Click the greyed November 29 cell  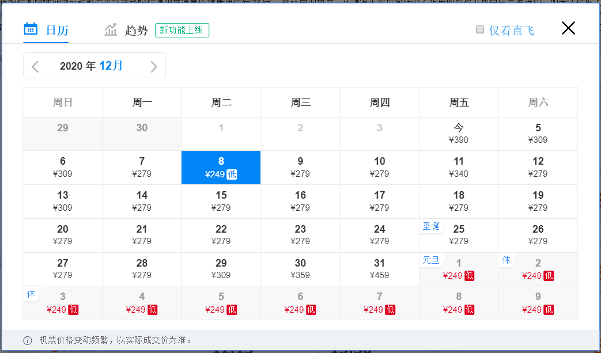(62, 134)
